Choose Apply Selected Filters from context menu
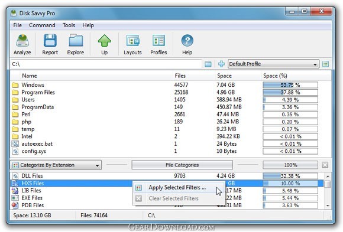 (179, 188)
